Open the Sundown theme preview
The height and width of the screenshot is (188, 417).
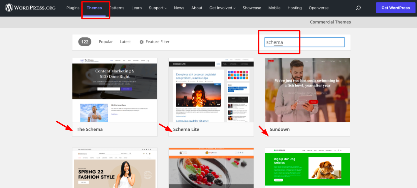click(x=307, y=90)
